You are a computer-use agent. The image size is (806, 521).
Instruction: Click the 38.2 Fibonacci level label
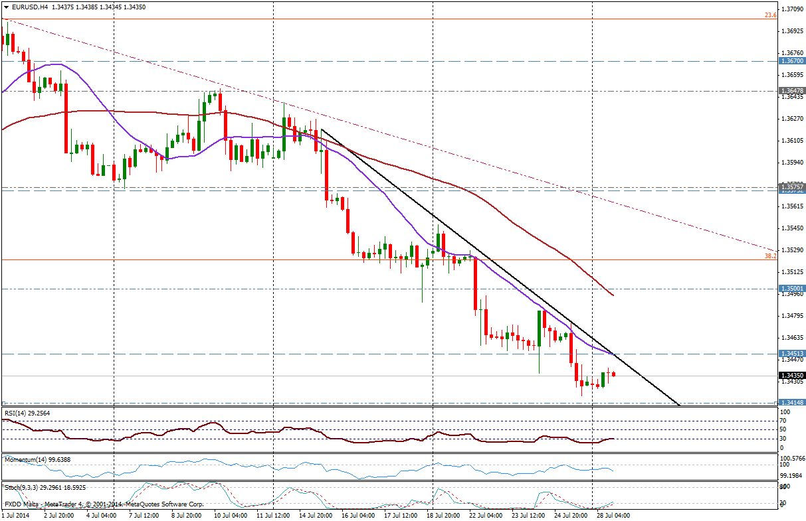coord(770,255)
